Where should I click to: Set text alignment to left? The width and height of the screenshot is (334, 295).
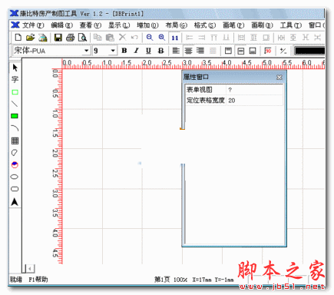click(x=176, y=51)
